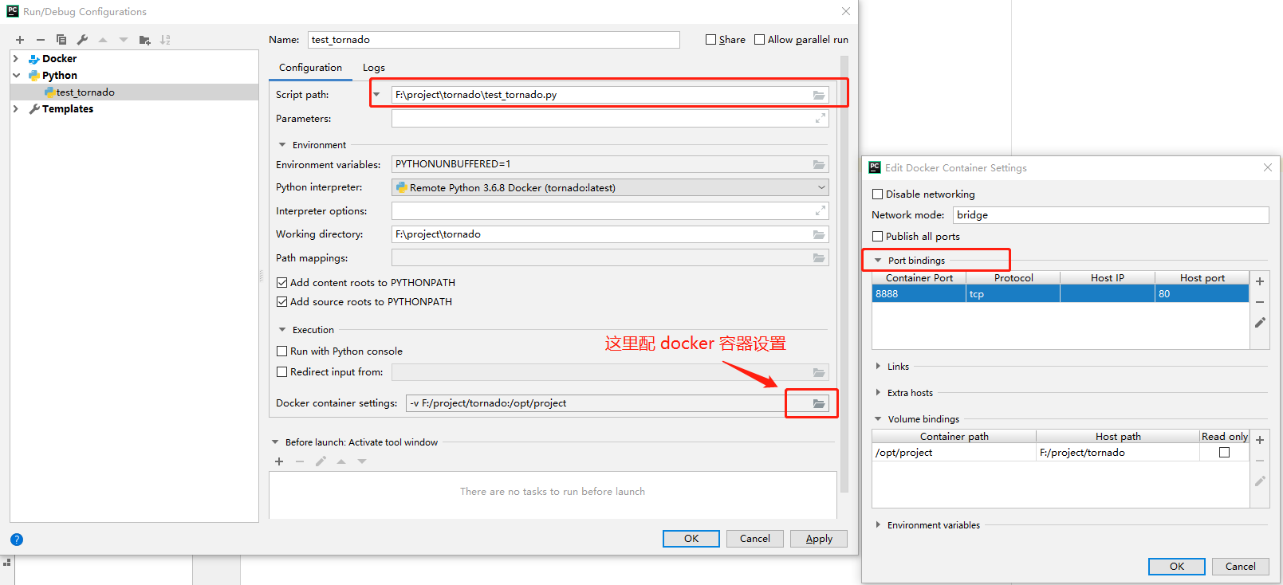Collapse Before launch section

tap(275, 442)
